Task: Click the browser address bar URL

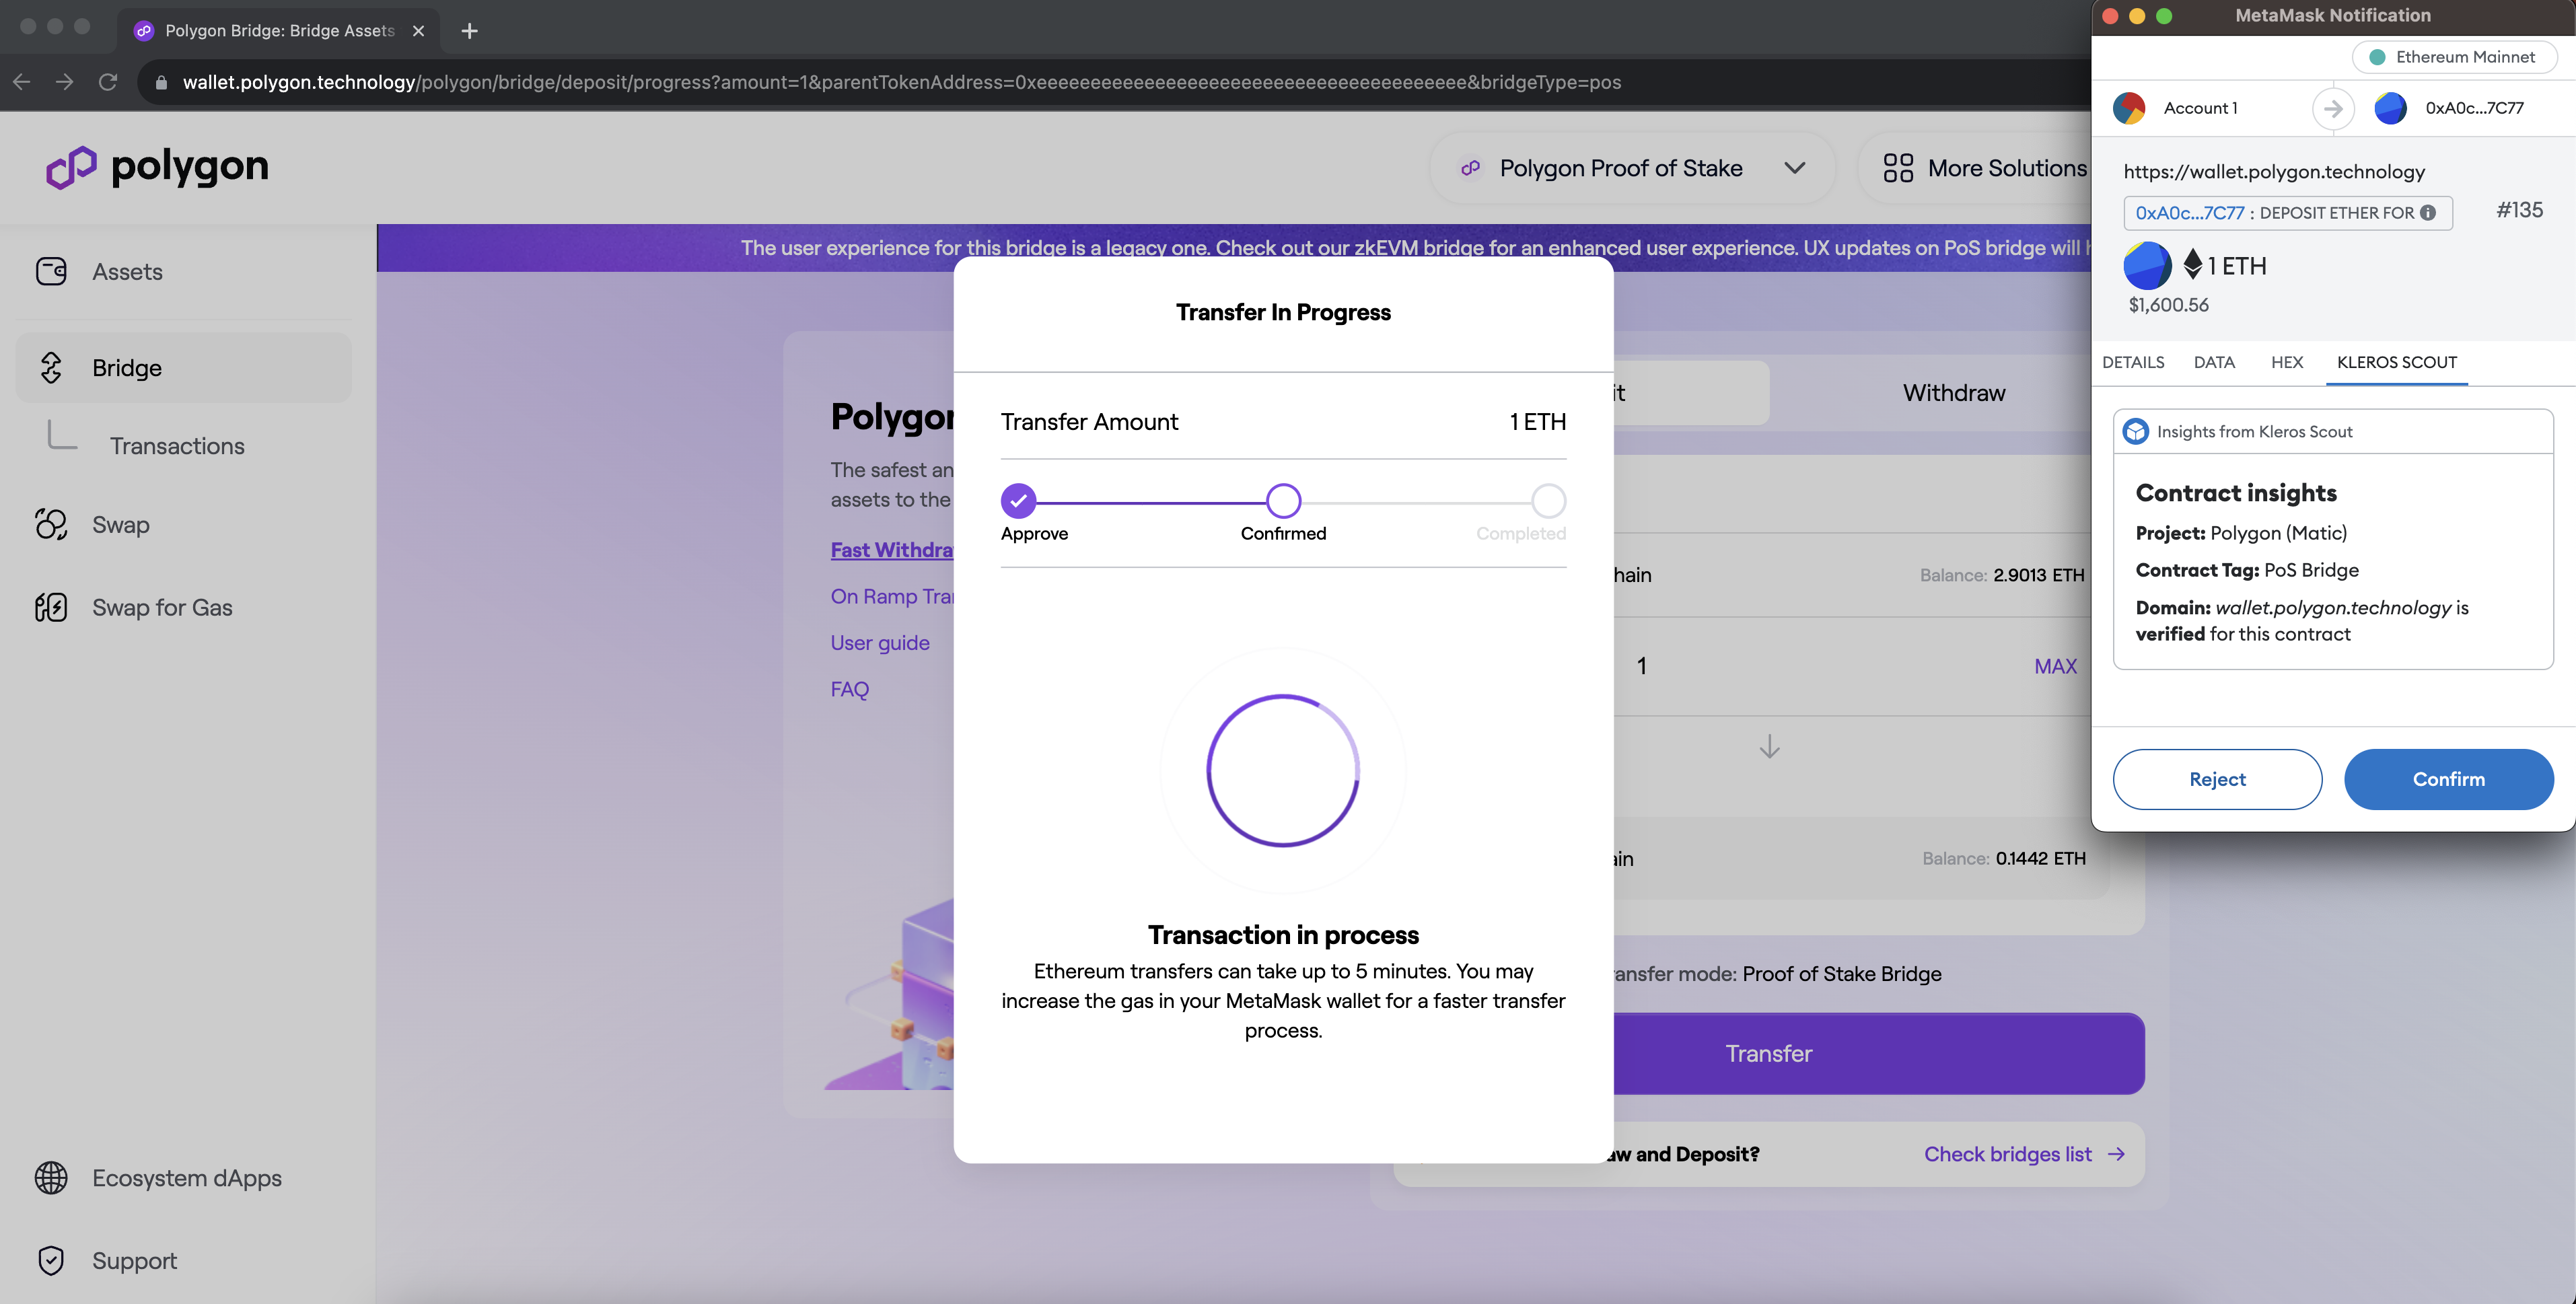Action: point(900,82)
